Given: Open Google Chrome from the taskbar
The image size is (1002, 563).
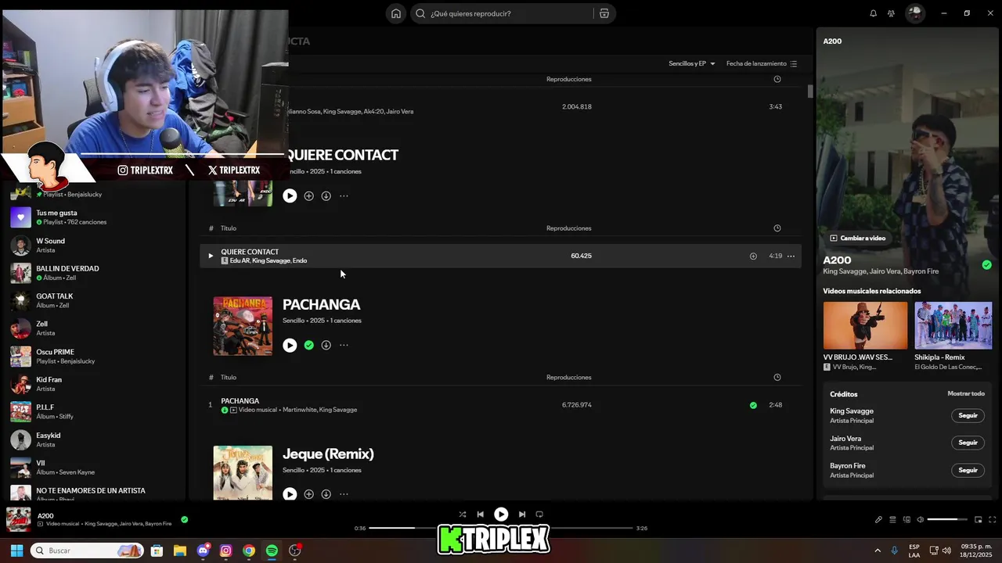Looking at the screenshot, I should click(x=249, y=550).
